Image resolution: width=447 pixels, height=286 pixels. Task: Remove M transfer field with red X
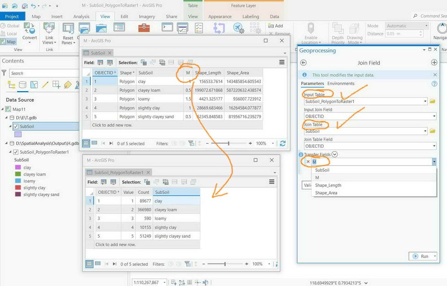308,162
